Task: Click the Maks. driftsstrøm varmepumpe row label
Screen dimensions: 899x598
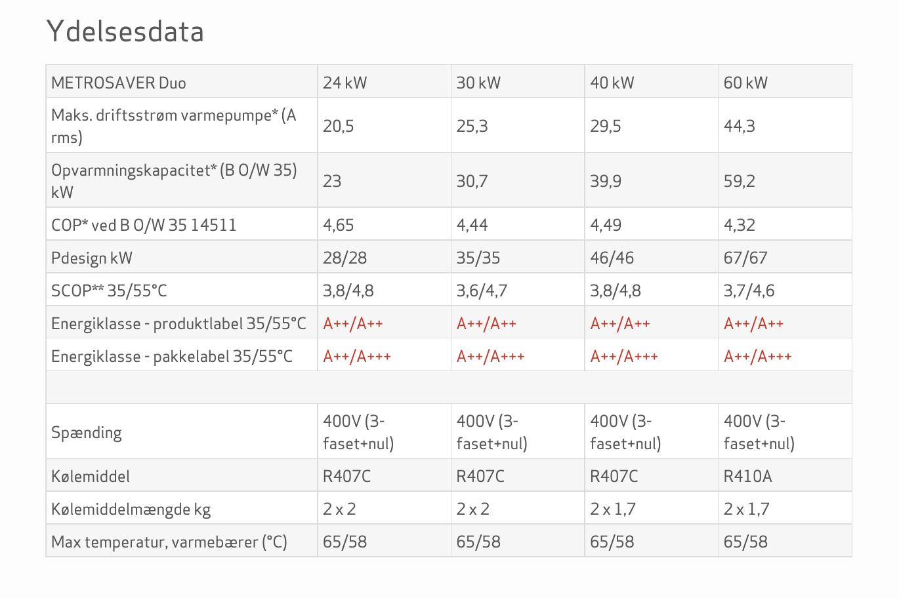Action: [174, 126]
